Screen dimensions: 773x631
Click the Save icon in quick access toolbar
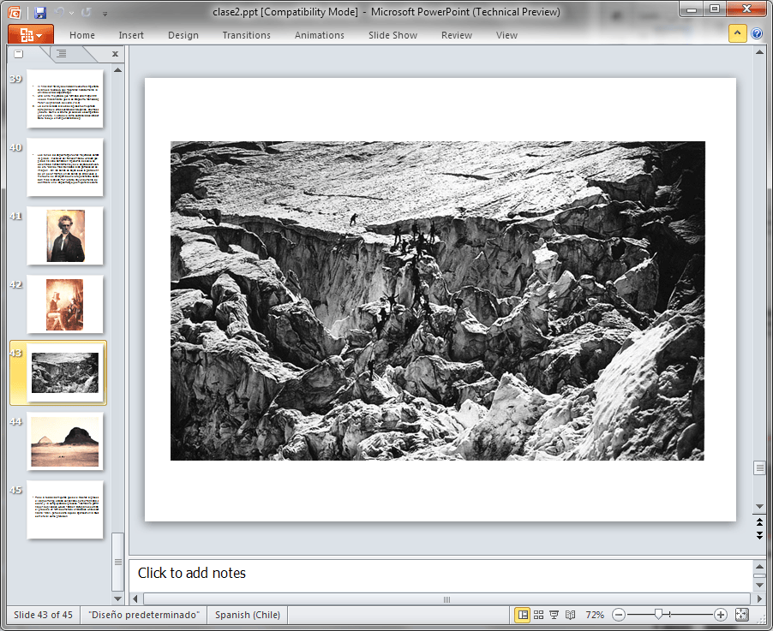(40, 13)
